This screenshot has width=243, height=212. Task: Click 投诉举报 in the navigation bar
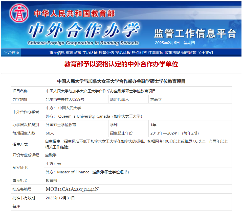click(123, 53)
